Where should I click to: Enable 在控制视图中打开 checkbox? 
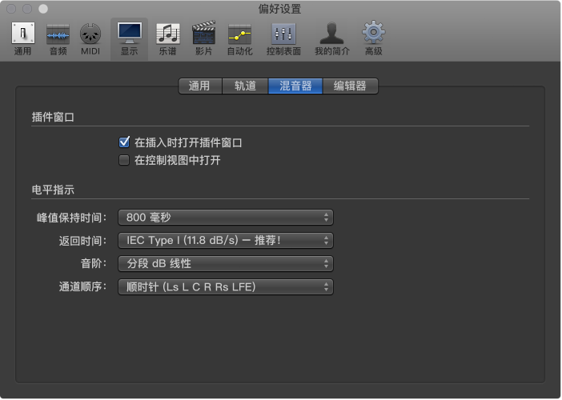tap(124, 160)
